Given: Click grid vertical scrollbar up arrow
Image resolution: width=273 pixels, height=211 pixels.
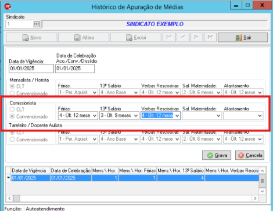Looking at the screenshot, I should (263, 171).
